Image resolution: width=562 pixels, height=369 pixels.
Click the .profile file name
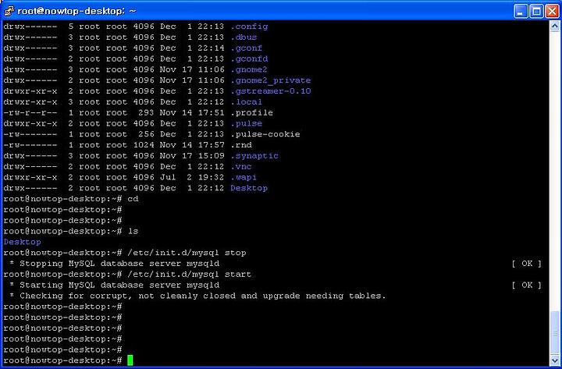pyautogui.click(x=251, y=112)
